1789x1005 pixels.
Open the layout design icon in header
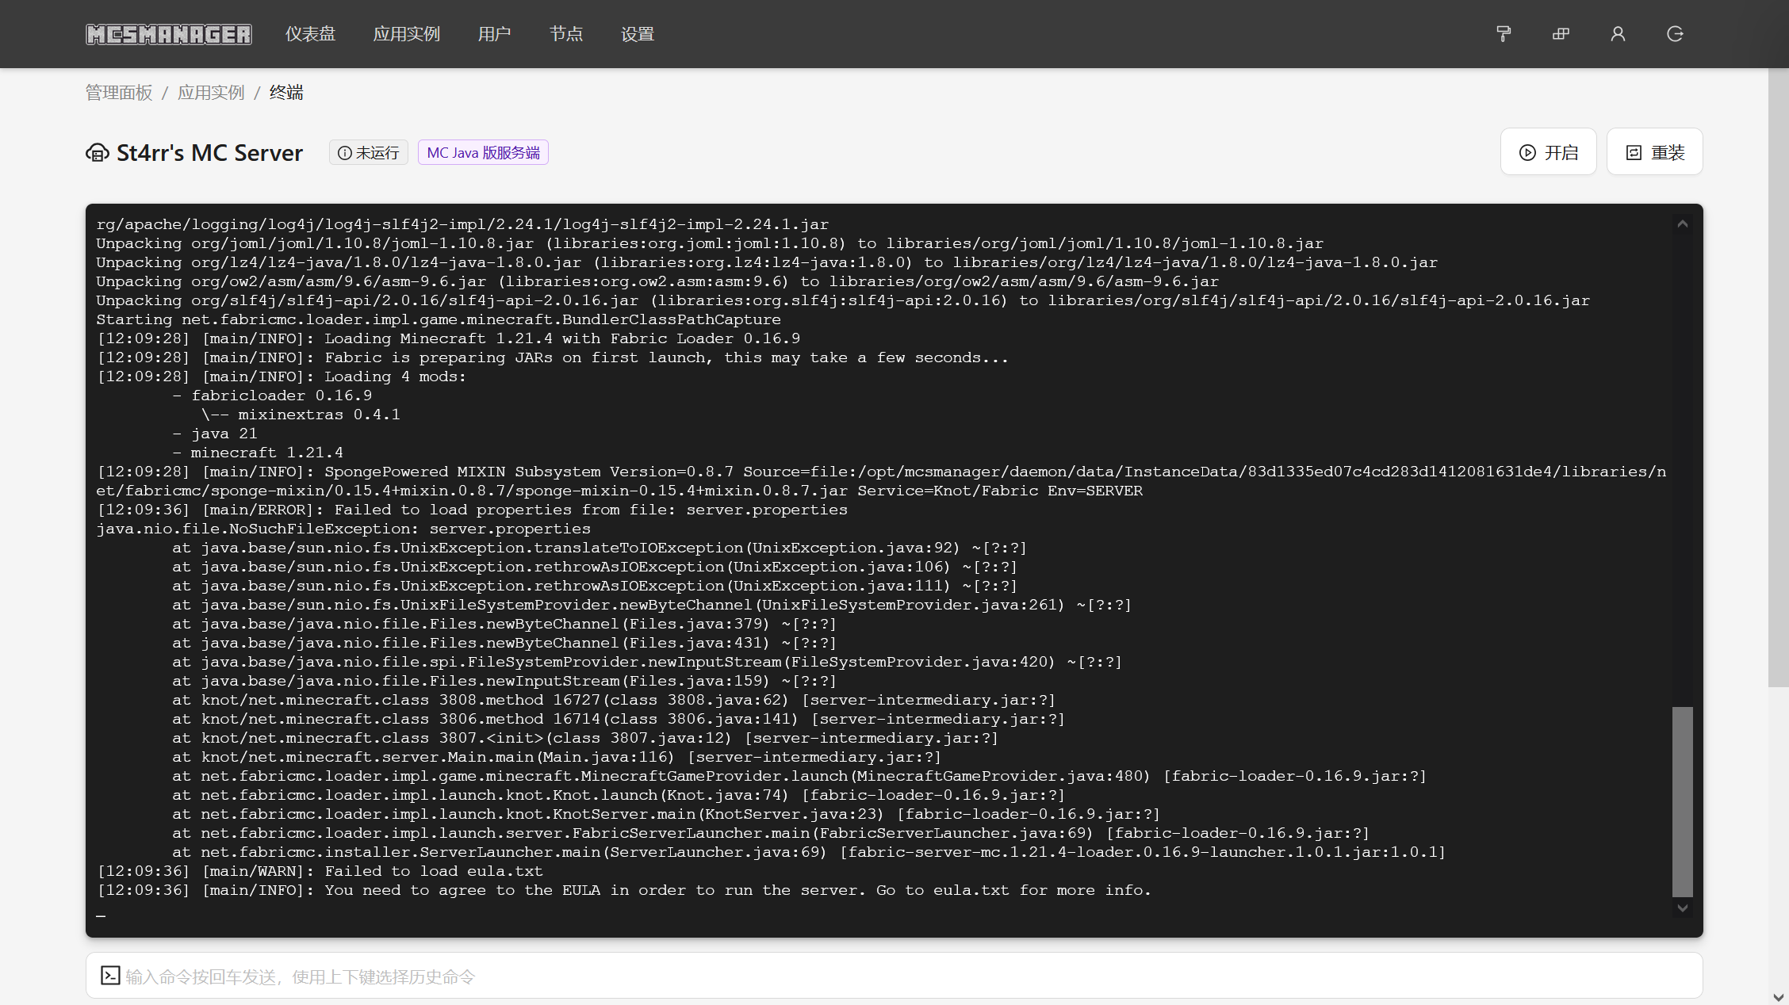[x=1561, y=34]
